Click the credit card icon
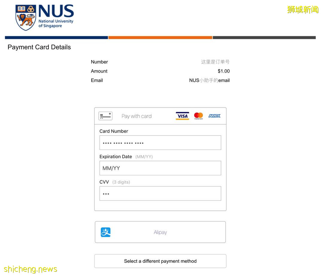This screenshot has width=323, height=275. [x=106, y=116]
